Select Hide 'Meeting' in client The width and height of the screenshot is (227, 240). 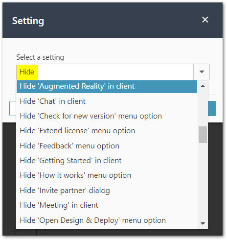107,205
